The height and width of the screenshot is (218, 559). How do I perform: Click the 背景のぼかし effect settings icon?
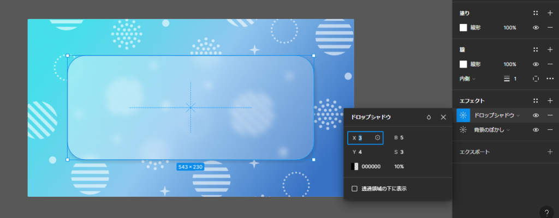[x=463, y=130]
